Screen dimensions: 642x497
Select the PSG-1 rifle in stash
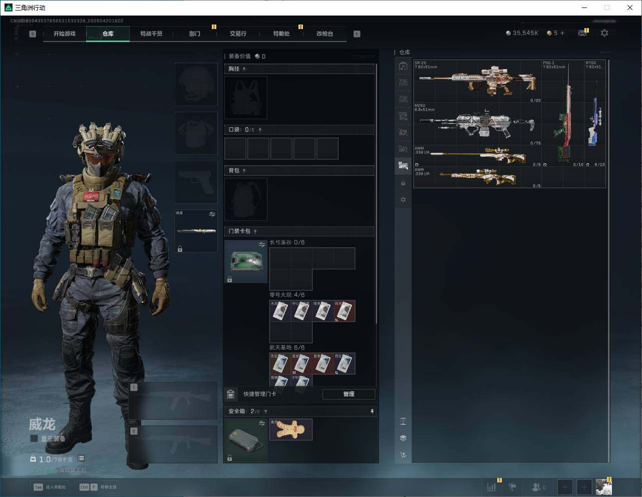563,114
